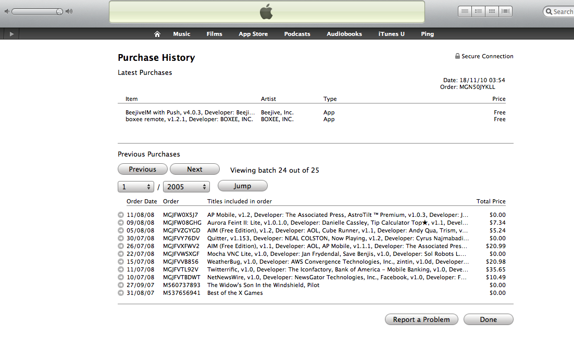This screenshot has width=574, height=337.
Task: Click the Previous batch button
Action: click(x=142, y=169)
